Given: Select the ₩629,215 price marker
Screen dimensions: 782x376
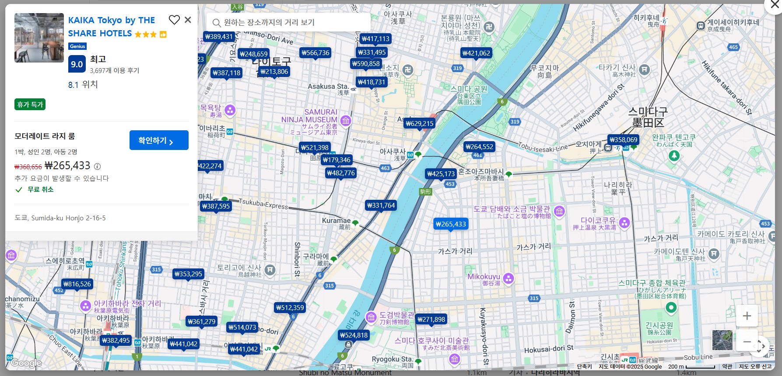Looking at the screenshot, I should (x=420, y=123).
